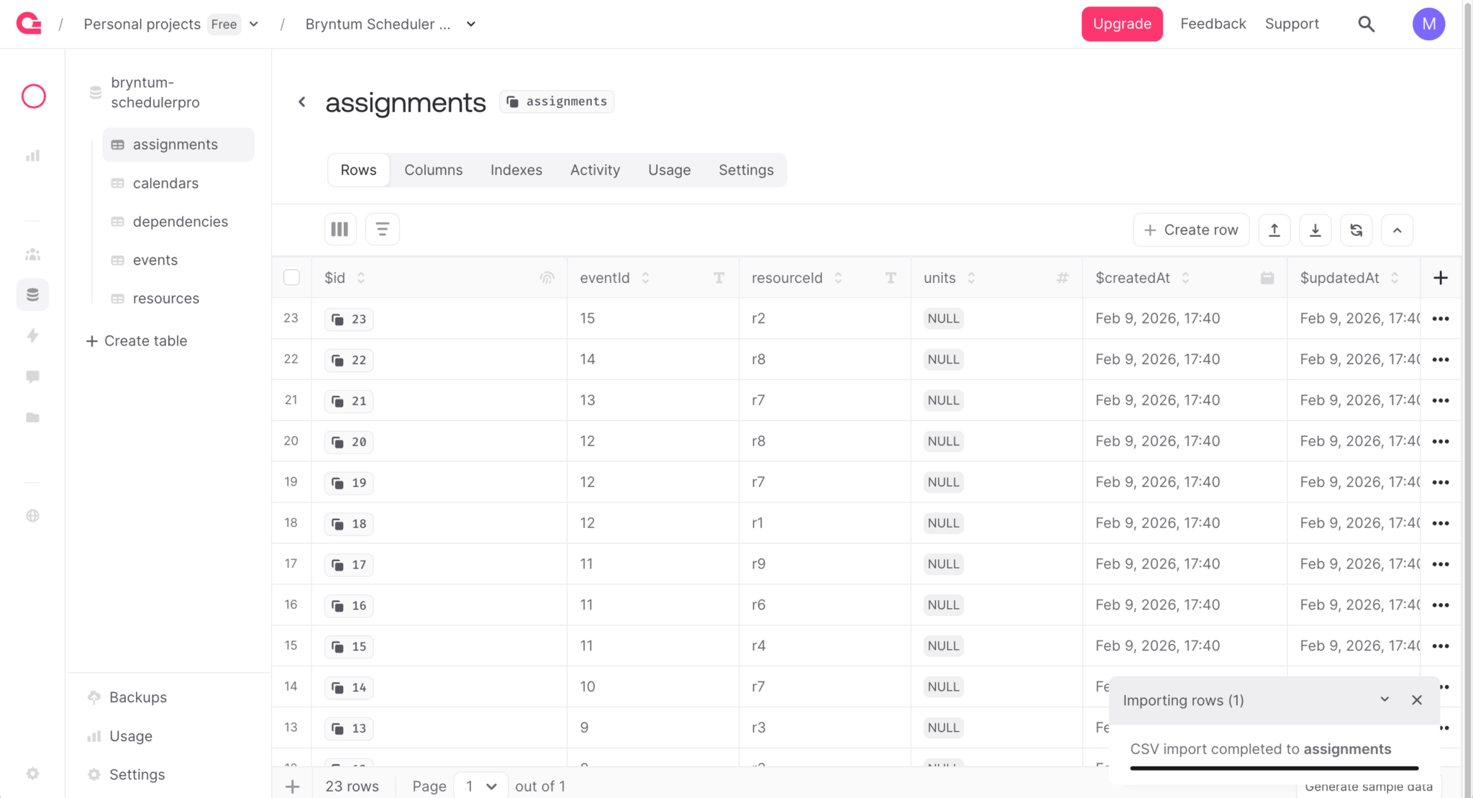1473x798 pixels.
Task: Sort by the units column
Action: [971, 278]
